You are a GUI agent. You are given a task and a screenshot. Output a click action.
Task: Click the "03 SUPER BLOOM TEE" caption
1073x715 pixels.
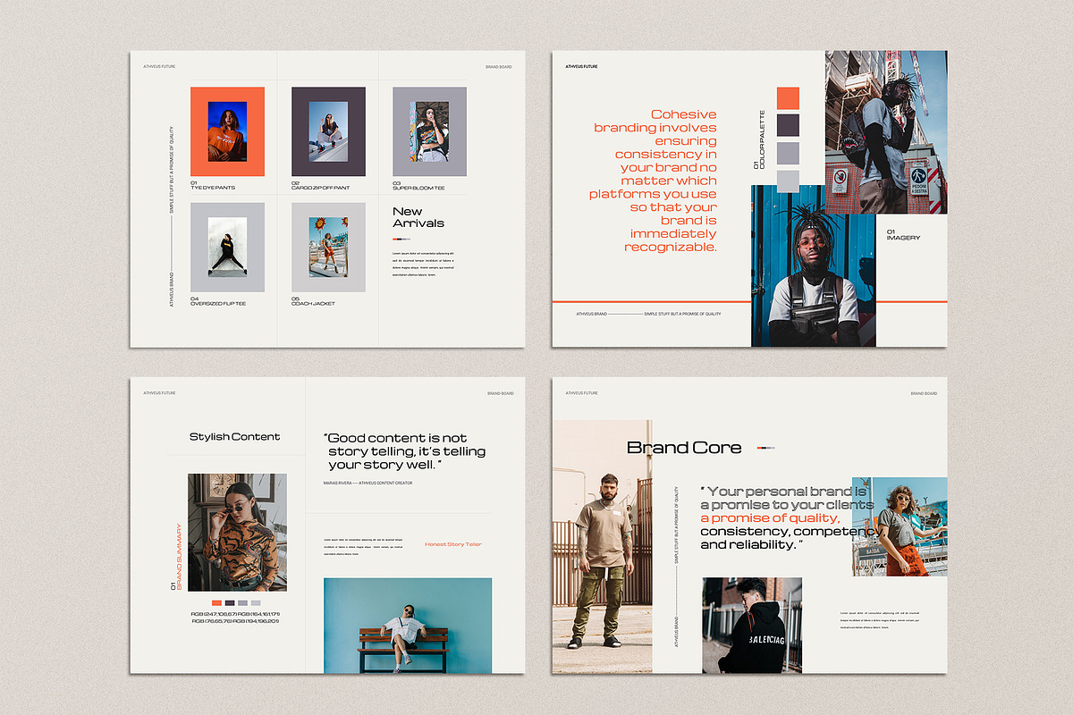(x=418, y=185)
